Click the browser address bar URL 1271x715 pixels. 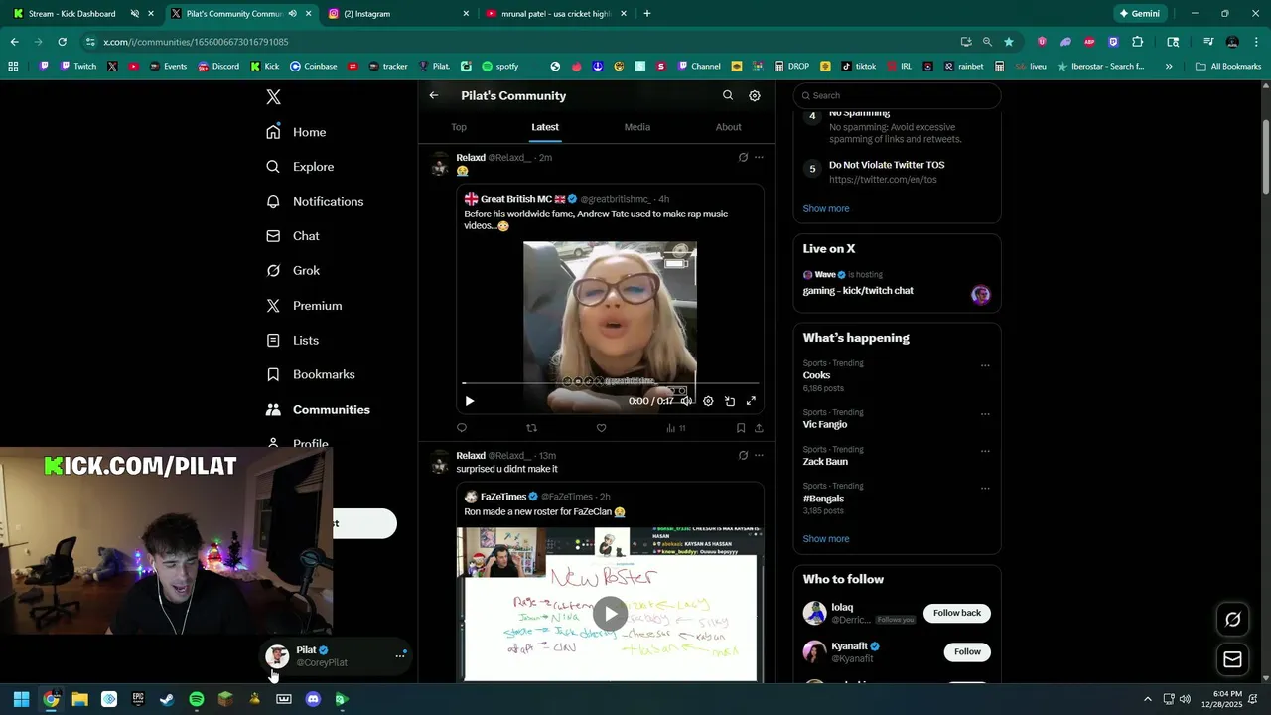point(196,42)
